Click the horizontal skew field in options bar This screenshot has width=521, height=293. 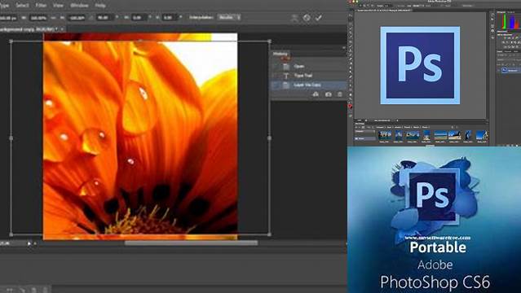click(x=138, y=18)
